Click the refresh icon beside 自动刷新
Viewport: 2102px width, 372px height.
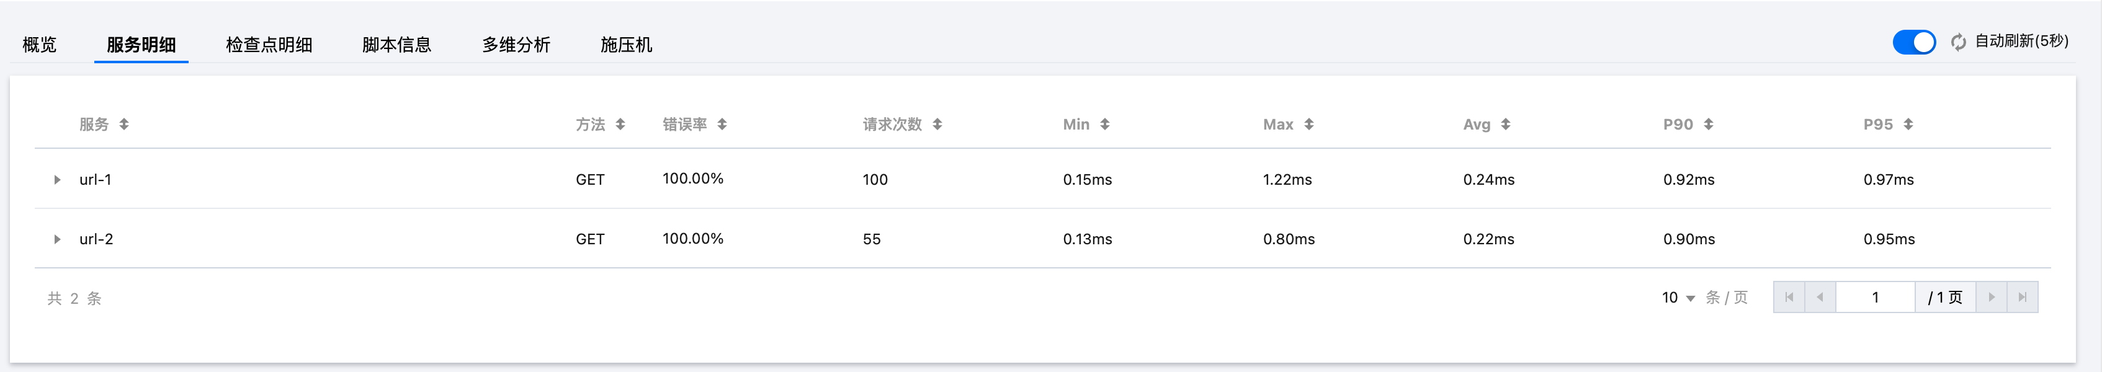tap(1959, 42)
